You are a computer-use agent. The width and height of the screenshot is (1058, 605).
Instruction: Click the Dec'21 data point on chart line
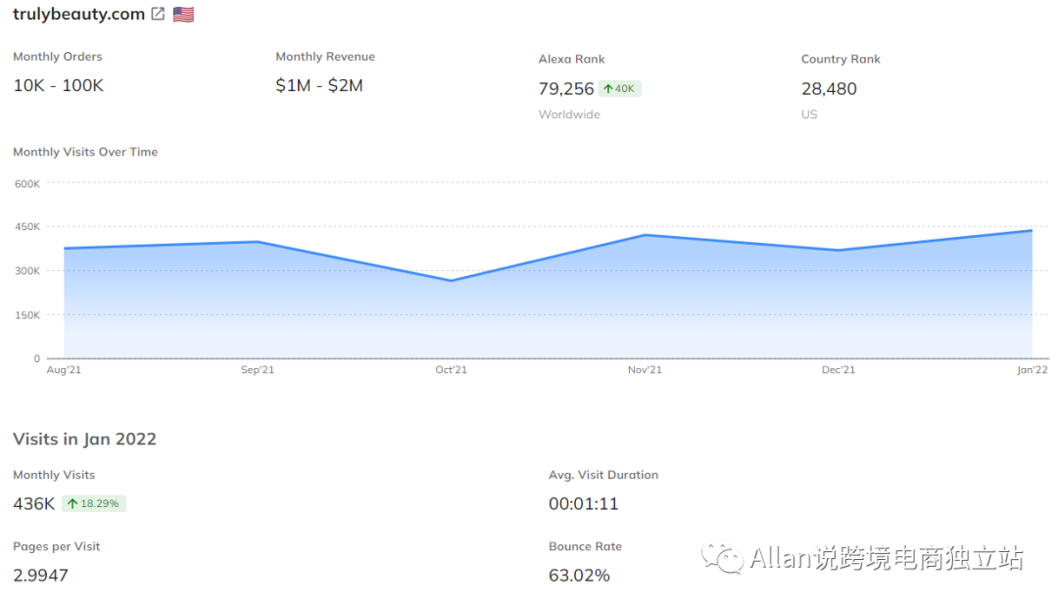839,251
